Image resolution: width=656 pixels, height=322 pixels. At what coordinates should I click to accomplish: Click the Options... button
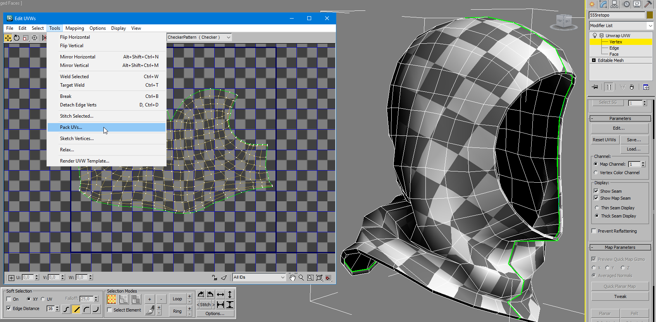(215, 313)
